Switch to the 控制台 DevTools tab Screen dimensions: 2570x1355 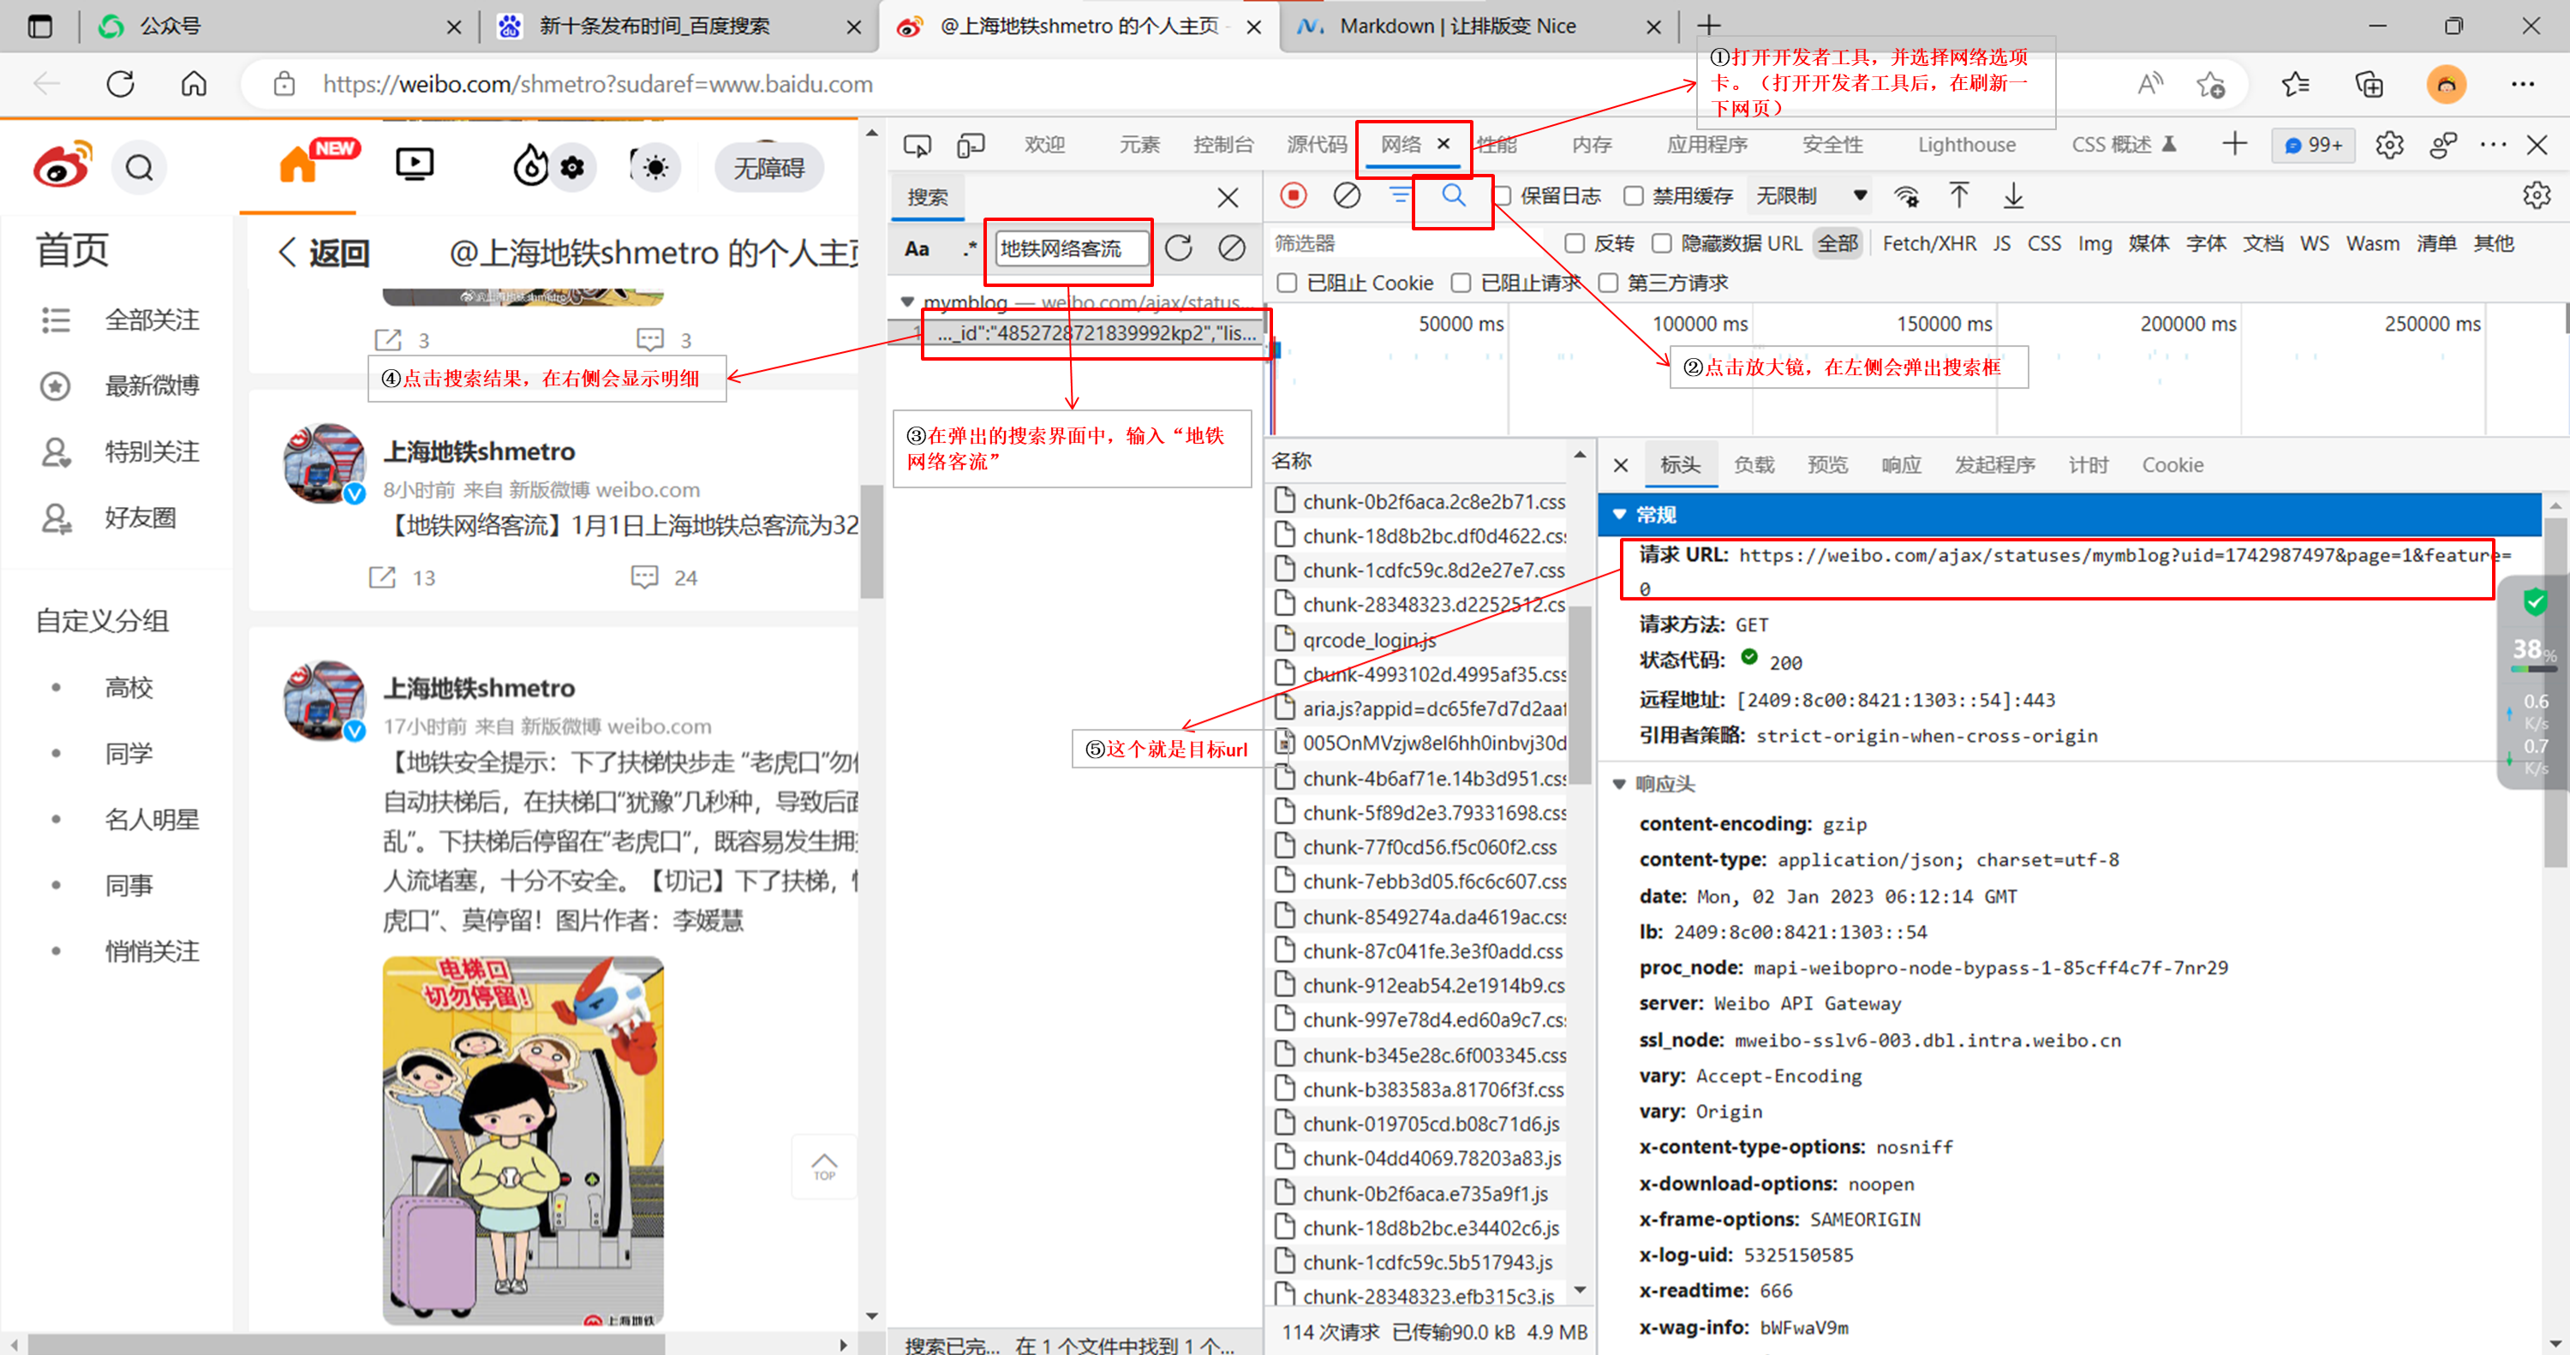[1223, 146]
